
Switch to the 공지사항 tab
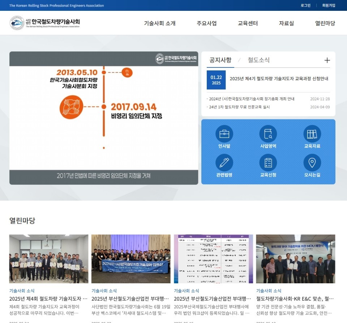220,60
